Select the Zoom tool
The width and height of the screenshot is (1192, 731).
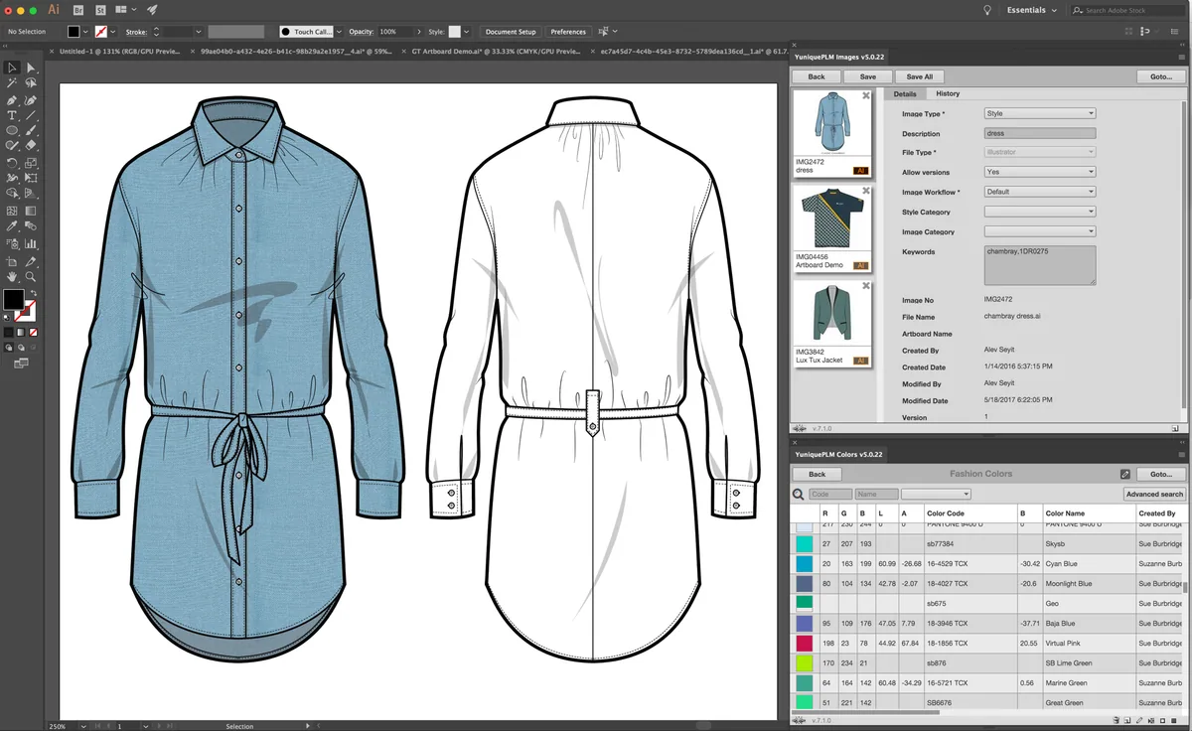30,275
